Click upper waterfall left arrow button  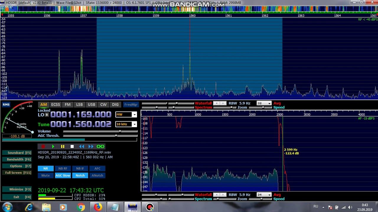216,103
